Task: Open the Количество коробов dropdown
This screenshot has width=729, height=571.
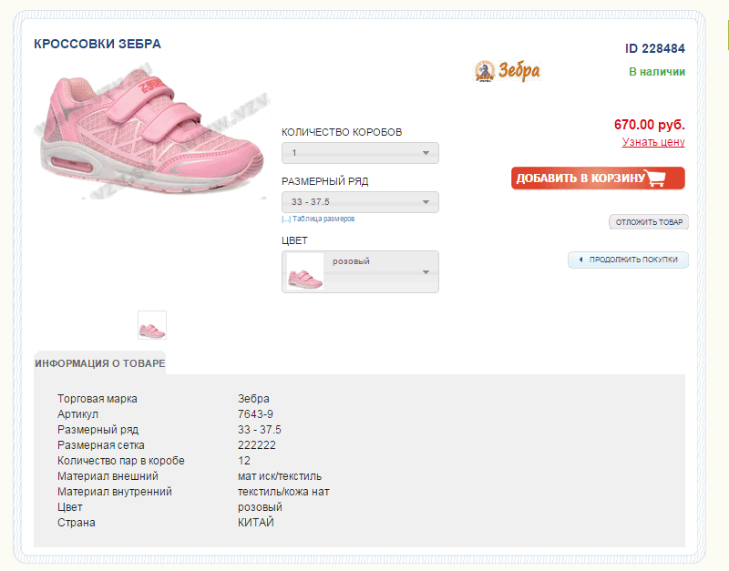Action: [x=360, y=153]
